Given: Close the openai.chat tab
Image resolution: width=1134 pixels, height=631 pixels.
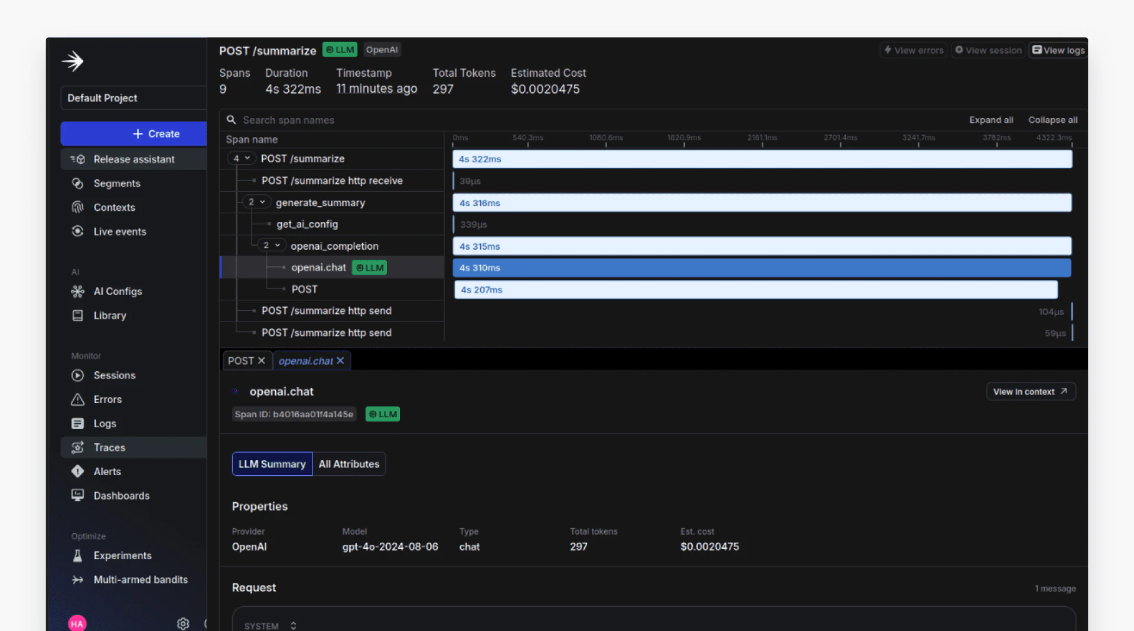Looking at the screenshot, I should [x=340, y=361].
